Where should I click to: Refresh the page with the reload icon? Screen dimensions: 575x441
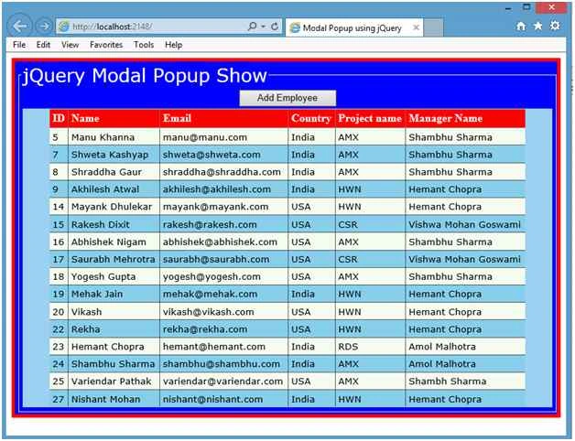275,27
